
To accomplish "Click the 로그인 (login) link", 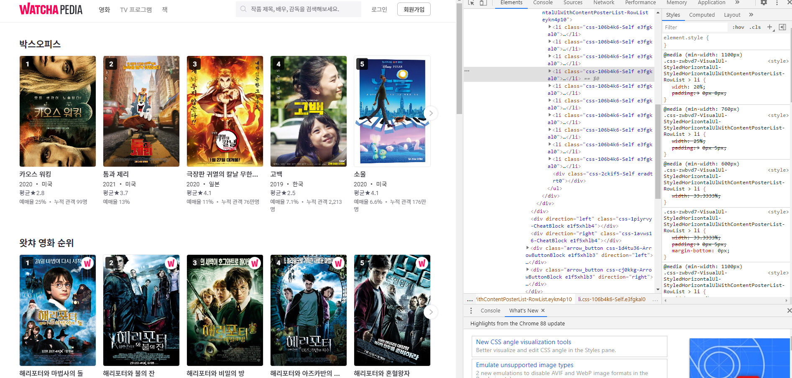I will point(379,9).
